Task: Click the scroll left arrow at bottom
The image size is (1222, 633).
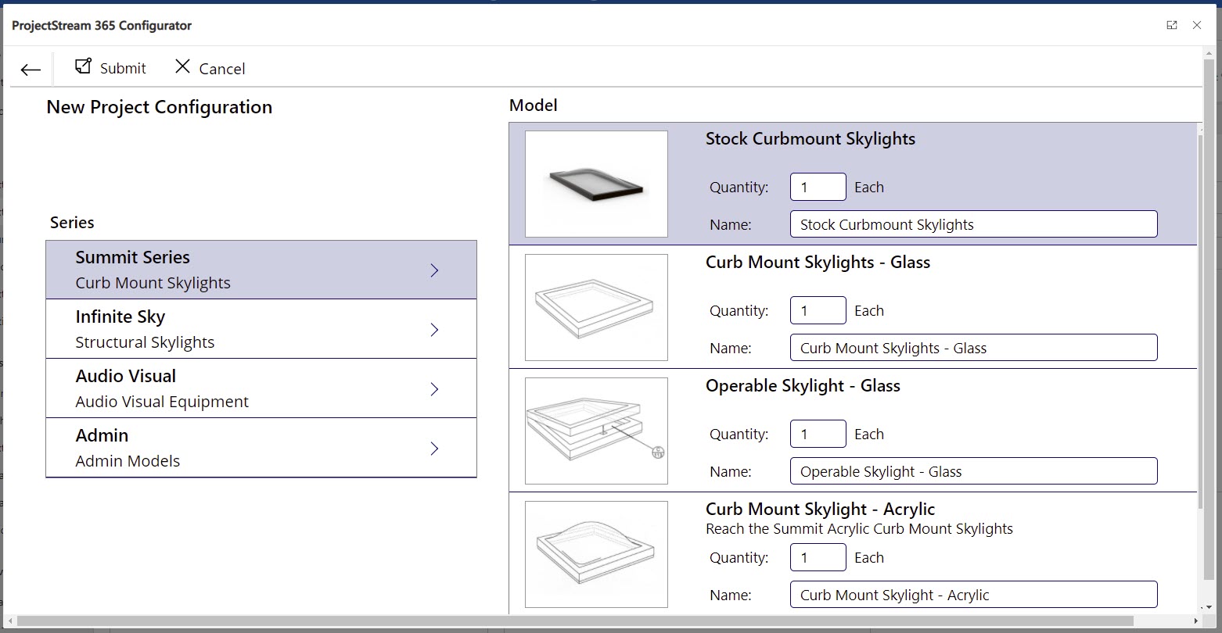Action: [x=9, y=620]
